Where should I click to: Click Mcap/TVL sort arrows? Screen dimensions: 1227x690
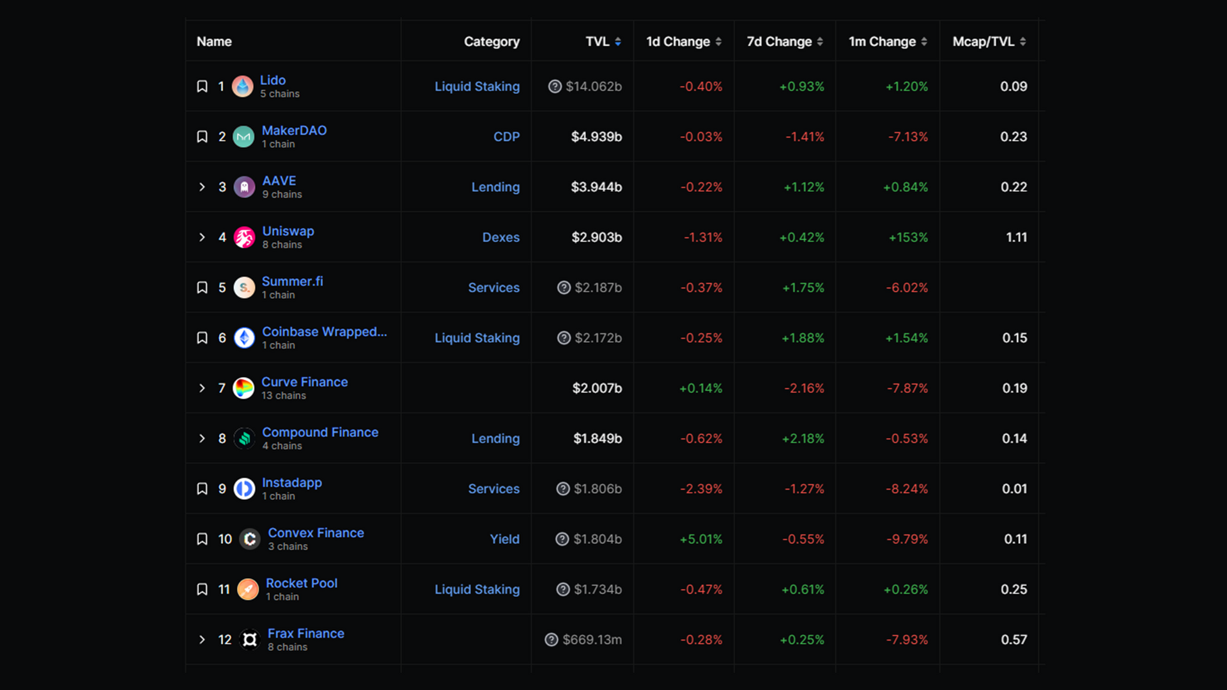pyautogui.click(x=1023, y=42)
